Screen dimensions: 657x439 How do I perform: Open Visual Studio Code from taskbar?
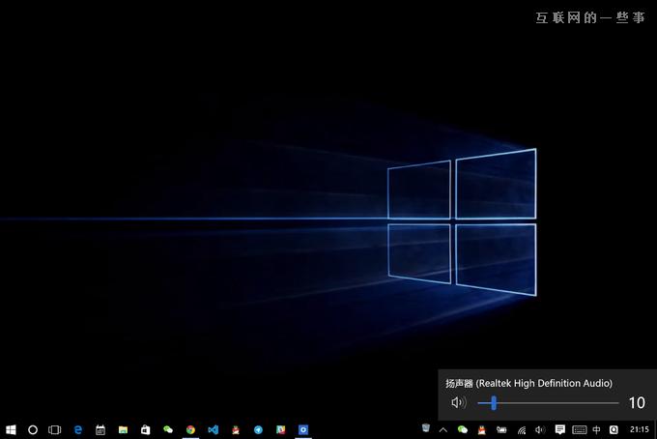coord(214,429)
